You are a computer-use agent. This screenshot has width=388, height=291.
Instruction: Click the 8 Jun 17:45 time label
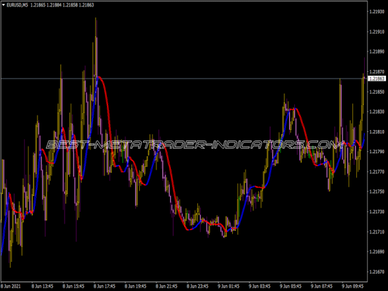(x=105, y=284)
